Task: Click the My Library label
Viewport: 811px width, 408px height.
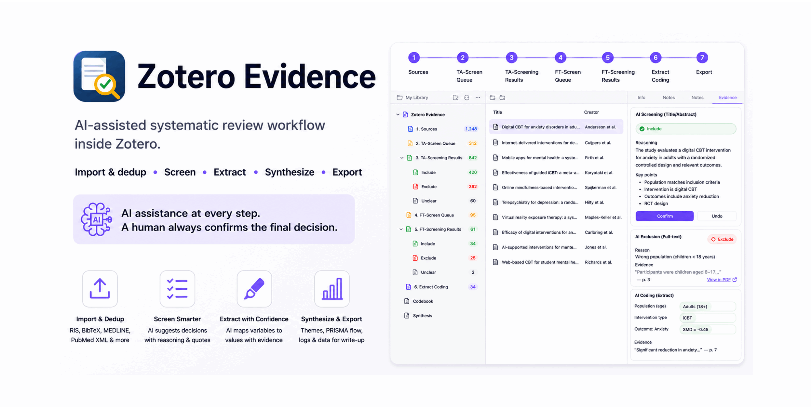Action: pyautogui.click(x=417, y=98)
